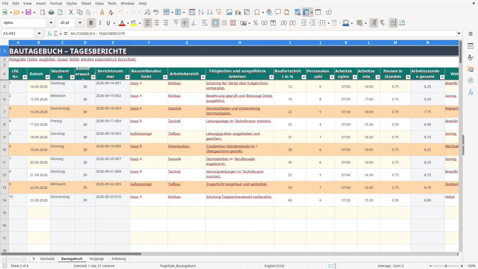Open the Font Name dropdown showing Aptos
Viewport: 478px width, 269px height.
(51, 23)
